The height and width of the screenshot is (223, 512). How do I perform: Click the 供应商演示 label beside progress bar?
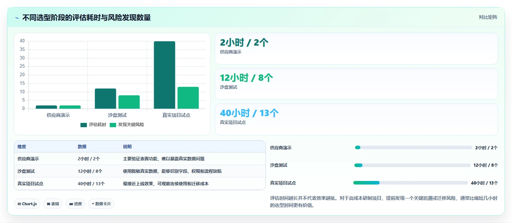click(281, 148)
